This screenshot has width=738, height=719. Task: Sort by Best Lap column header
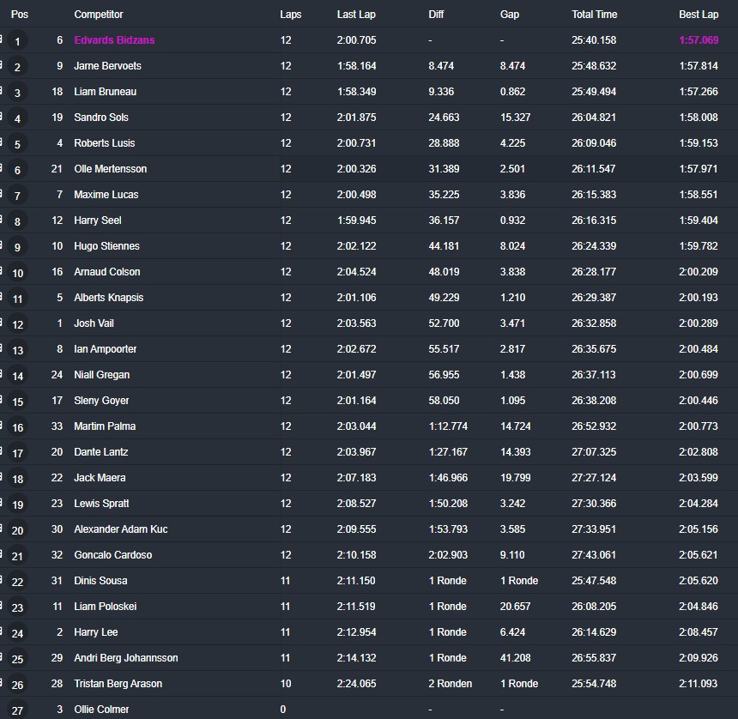699,15
